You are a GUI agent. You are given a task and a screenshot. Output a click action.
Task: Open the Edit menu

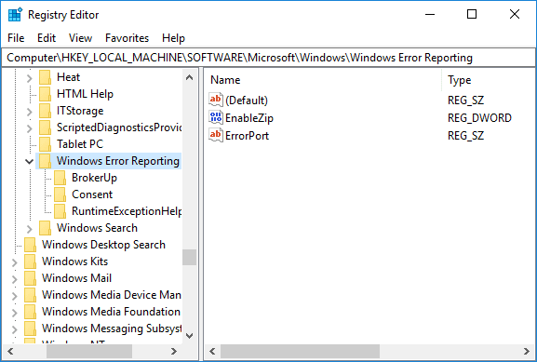click(x=47, y=38)
